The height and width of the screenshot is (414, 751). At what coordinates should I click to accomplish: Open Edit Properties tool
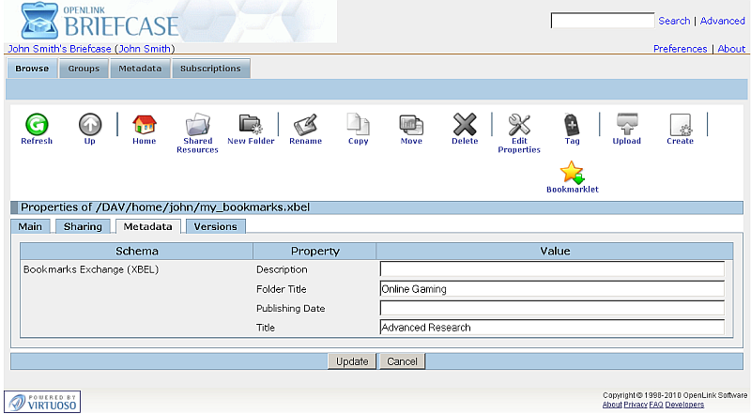(x=519, y=125)
